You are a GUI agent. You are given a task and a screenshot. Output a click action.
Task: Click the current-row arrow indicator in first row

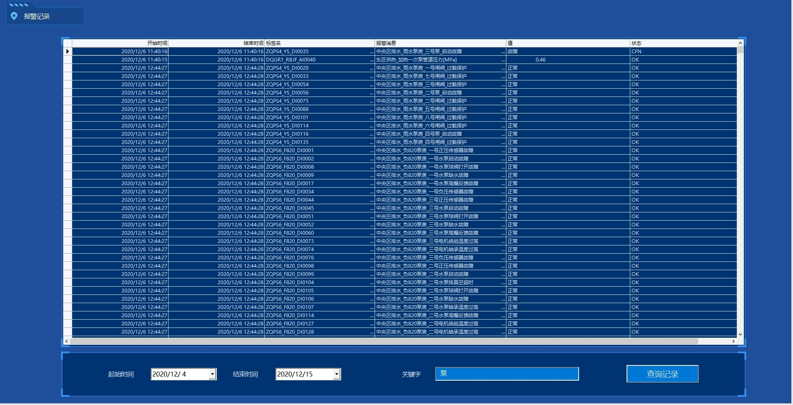(x=67, y=52)
